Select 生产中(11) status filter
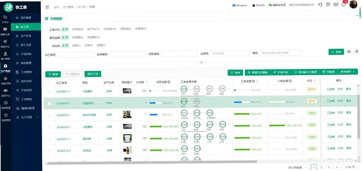The width and height of the screenshot is (362, 171). pyautogui.click(x=93, y=29)
